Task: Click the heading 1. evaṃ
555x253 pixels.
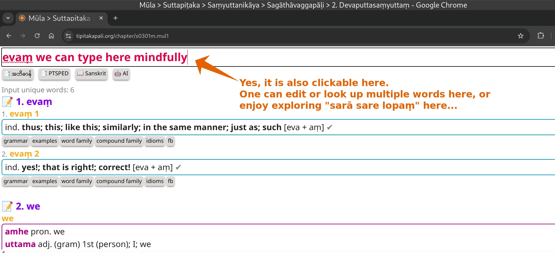Action: point(34,102)
